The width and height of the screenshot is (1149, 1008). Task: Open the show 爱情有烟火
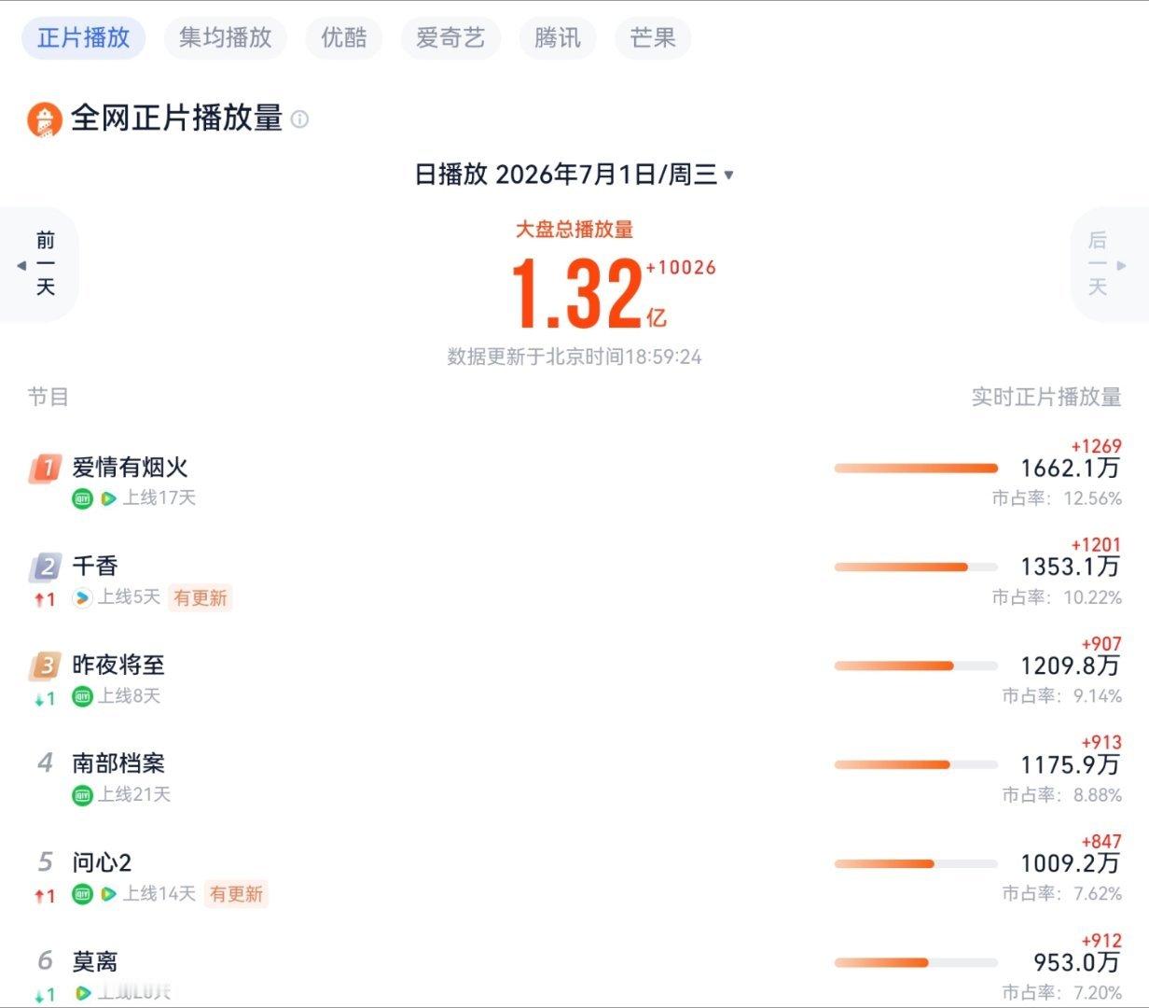click(131, 467)
